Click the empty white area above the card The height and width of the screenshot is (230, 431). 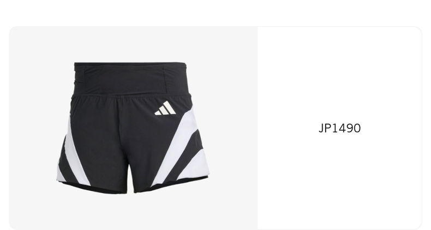(x=215, y=13)
